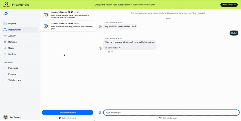Open the Deployments menu item

pyautogui.click(x=14, y=30)
